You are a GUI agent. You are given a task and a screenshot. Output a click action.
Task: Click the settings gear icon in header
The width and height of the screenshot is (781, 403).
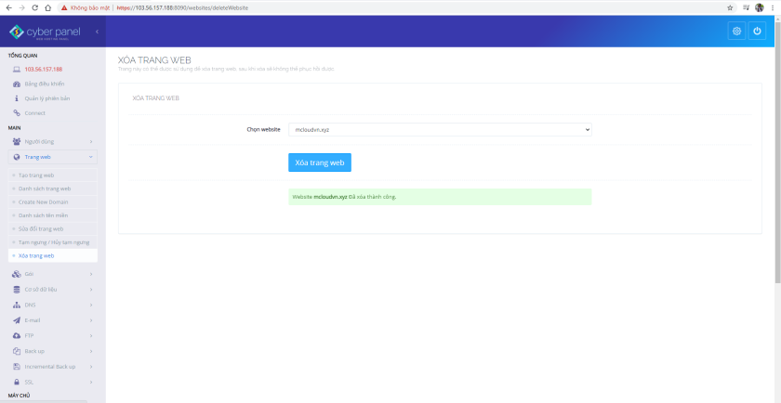pyautogui.click(x=736, y=32)
